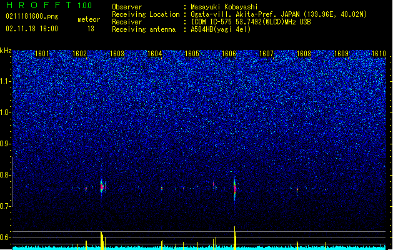The image size is (393, 250).
Task: Click the 1601 time marker
Action: tap(42, 54)
